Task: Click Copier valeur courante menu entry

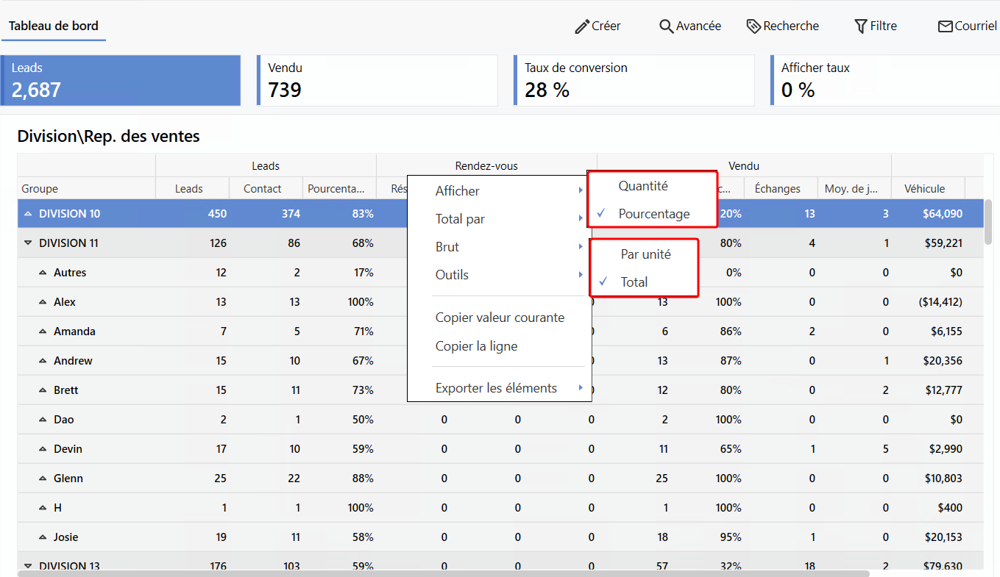Action: point(500,318)
